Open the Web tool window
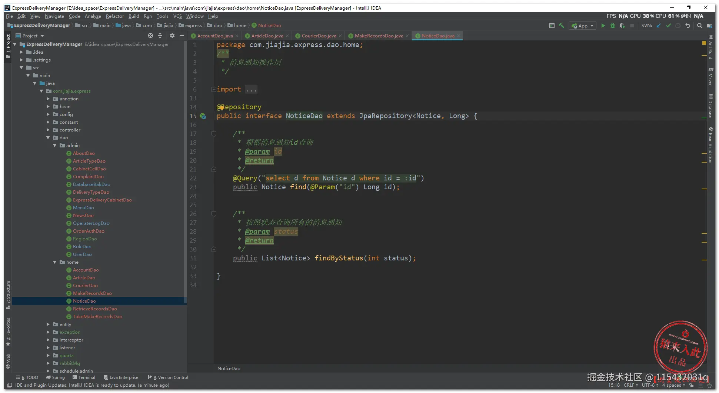This screenshot has width=719, height=393. 8,362
